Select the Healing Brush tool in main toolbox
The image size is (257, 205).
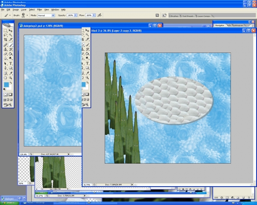[6, 45]
